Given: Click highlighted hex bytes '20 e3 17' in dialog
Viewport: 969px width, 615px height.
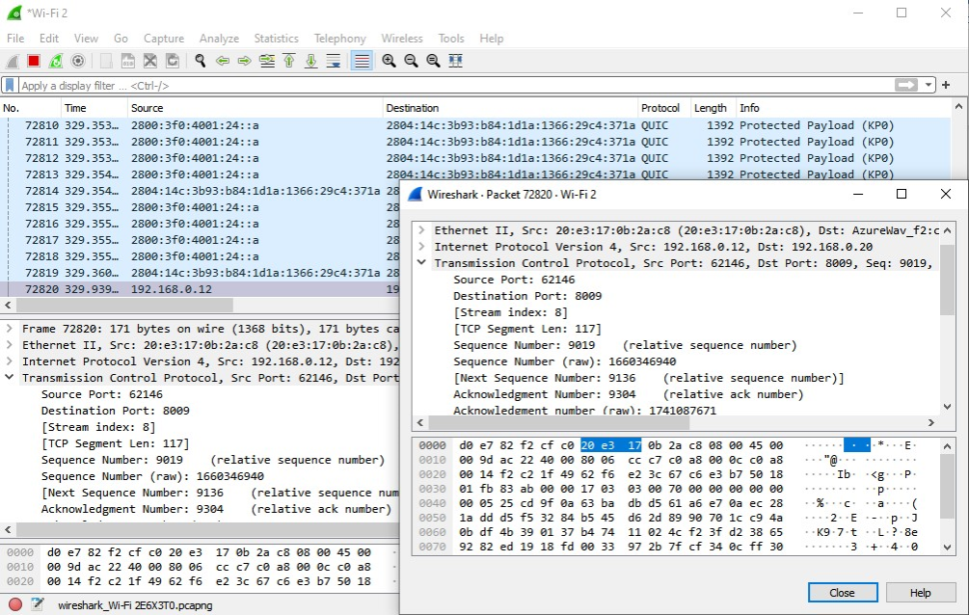Looking at the screenshot, I should (x=610, y=445).
